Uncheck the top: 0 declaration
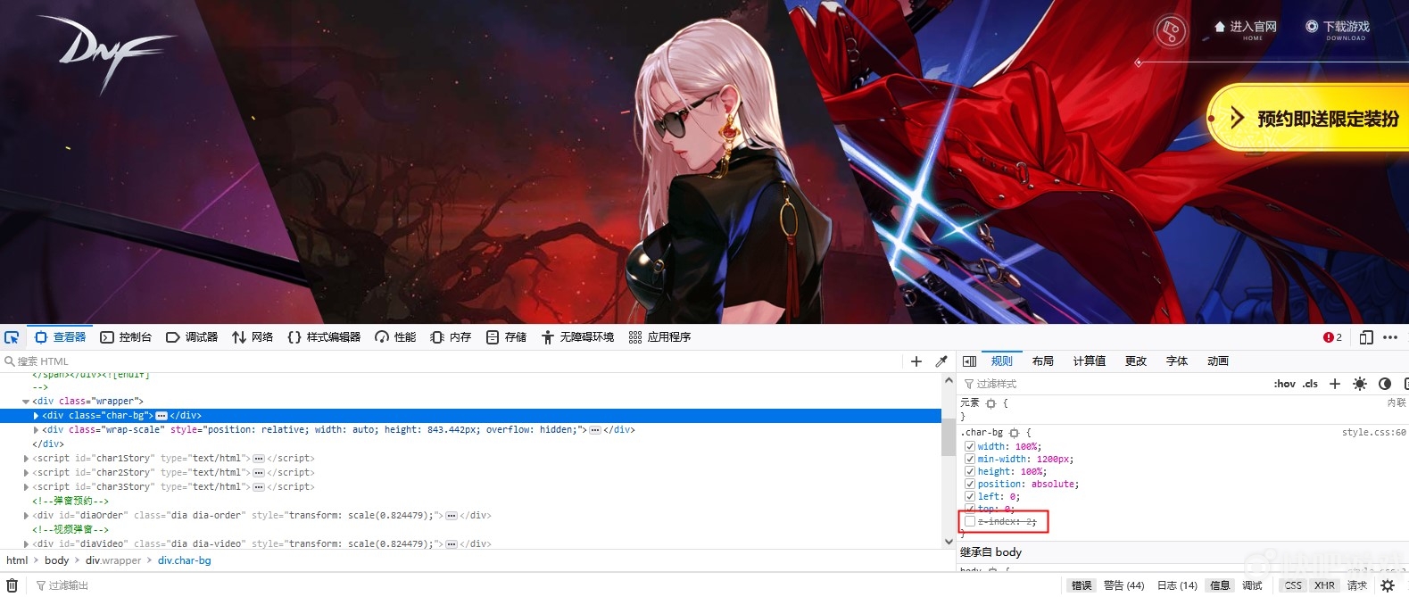This screenshot has width=1409, height=597. coord(970,509)
